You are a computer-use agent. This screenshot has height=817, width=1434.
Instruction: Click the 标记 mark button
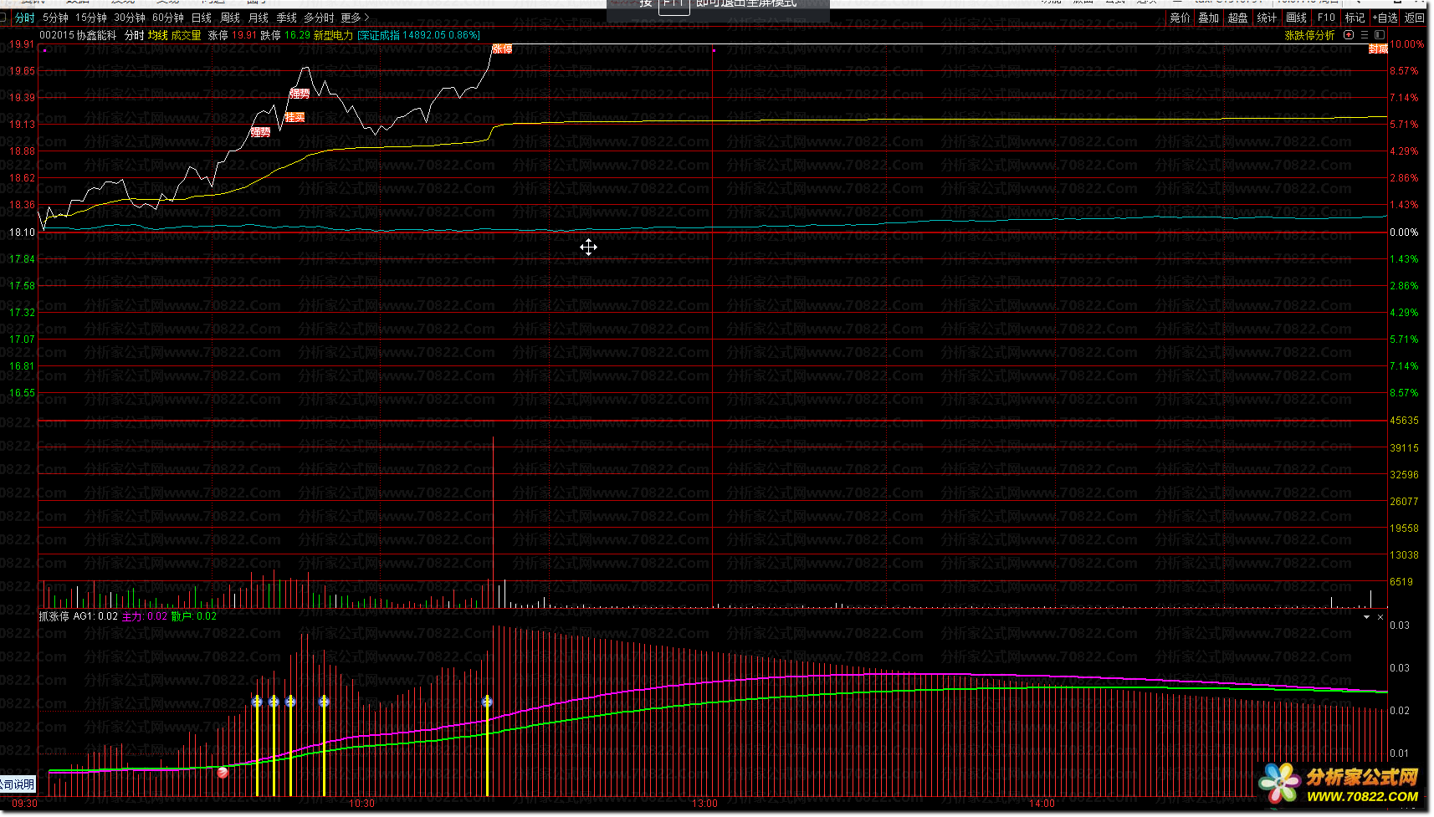click(1355, 18)
